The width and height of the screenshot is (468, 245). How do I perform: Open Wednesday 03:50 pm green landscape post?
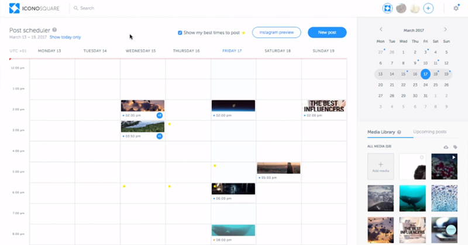click(143, 126)
